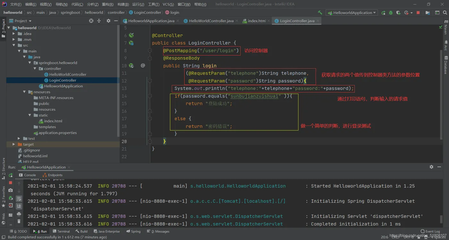Screen dimensions: 449x240
Task: Toggle 1: Project side tab
Action: pyautogui.click(x=3, y=28)
